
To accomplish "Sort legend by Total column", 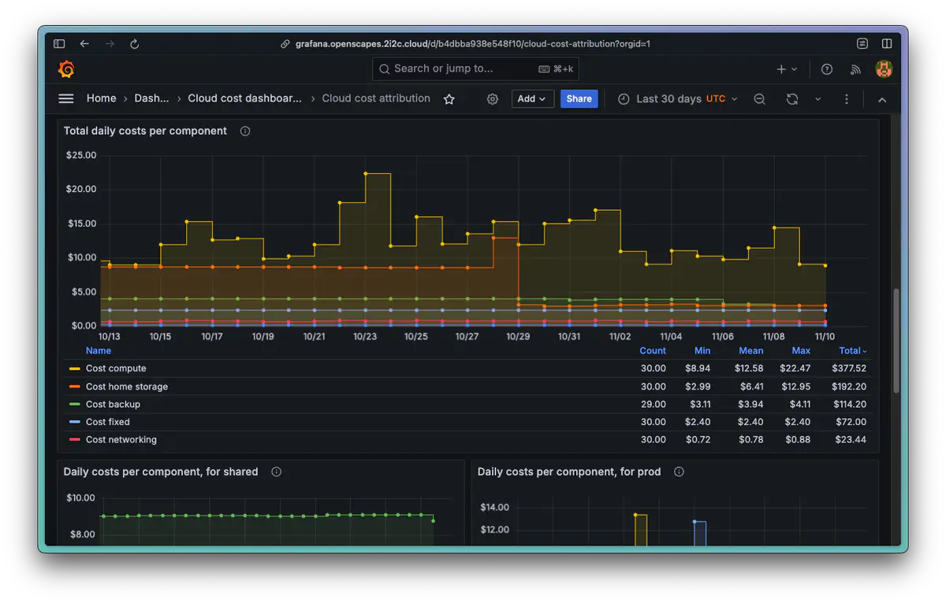I will tap(852, 351).
